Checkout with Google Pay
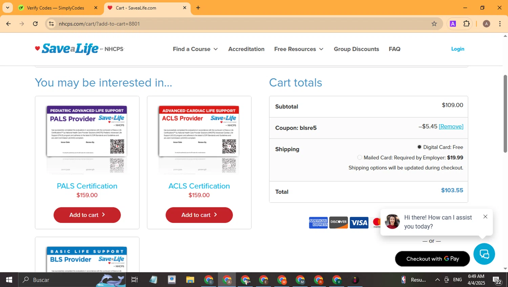Screen dimensions: 508x287 click(x=432, y=259)
